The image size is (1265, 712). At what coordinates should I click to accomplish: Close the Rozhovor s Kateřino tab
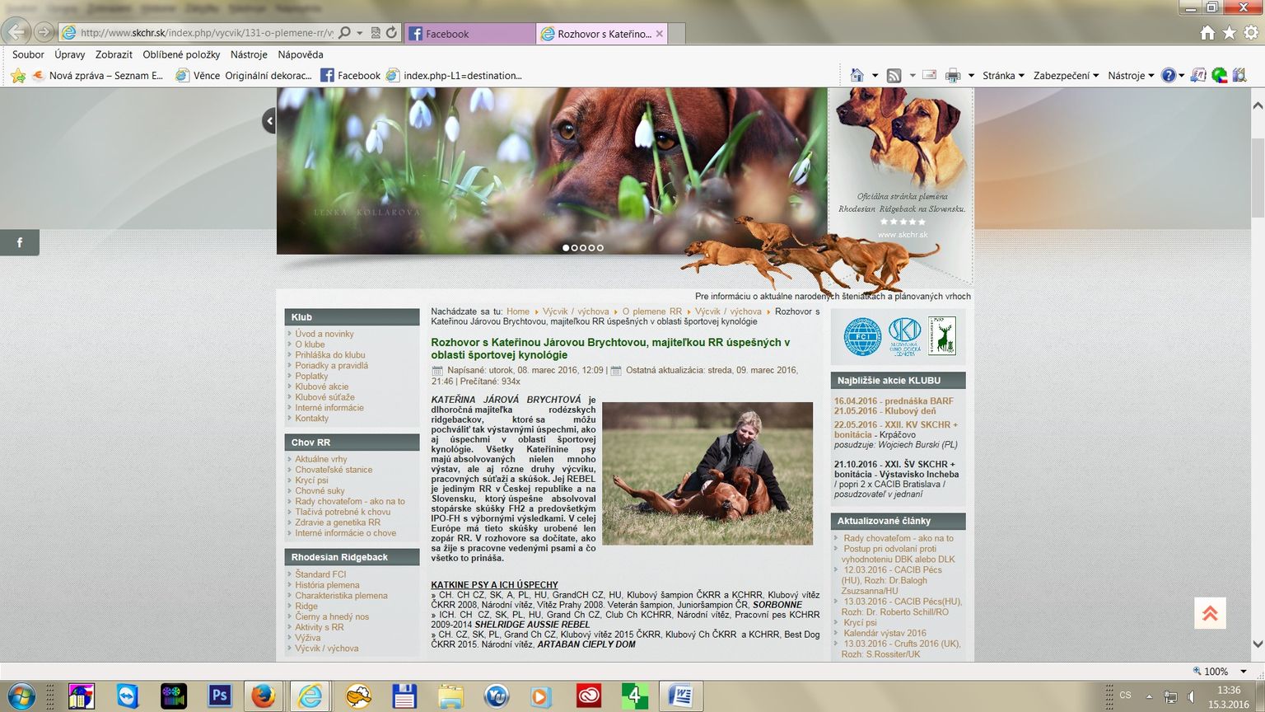[659, 34]
